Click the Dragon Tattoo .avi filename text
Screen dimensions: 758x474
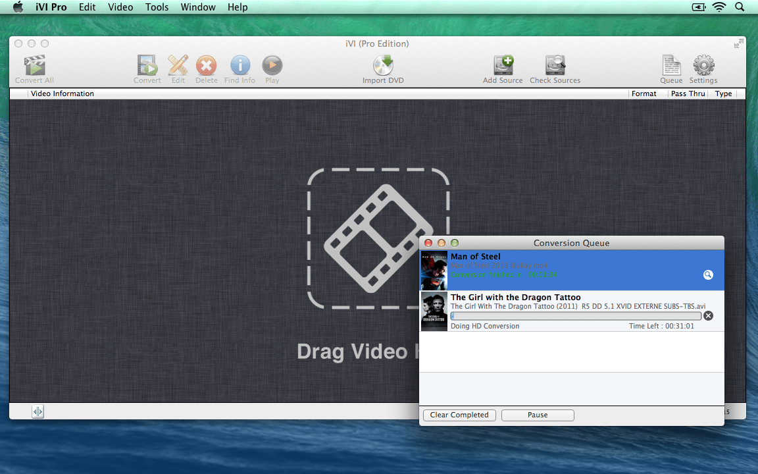(578, 306)
